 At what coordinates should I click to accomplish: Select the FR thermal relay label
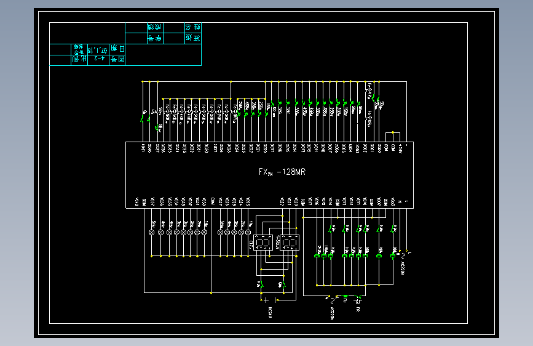point(358,309)
